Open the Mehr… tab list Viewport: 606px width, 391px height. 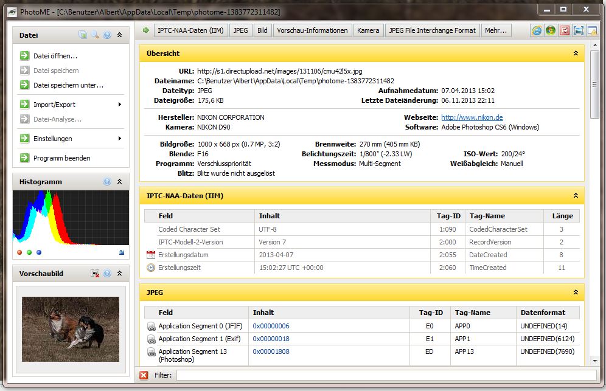(496, 30)
